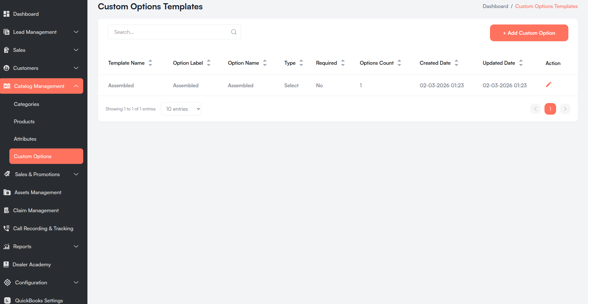Select Custom Options menu item

pos(46,156)
